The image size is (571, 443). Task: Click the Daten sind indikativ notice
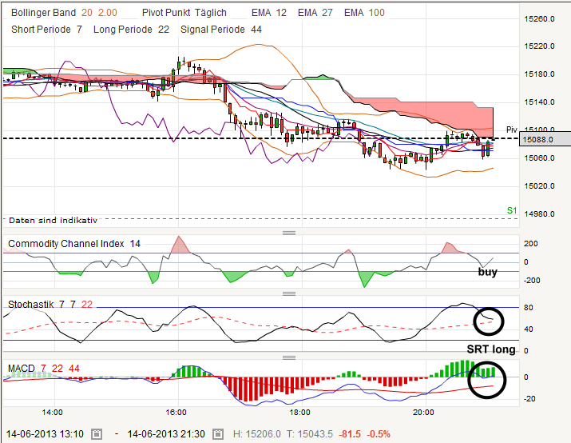(x=54, y=220)
